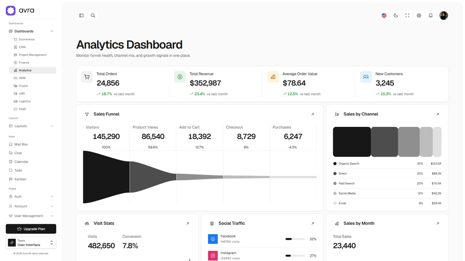465x261 pixels.
Task: Click the avra logo icon
Action: 11,10
